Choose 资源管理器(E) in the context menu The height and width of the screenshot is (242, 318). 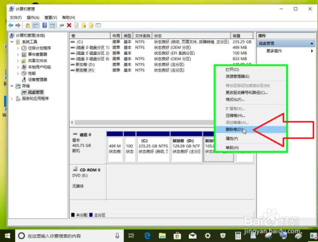(251, 77)
